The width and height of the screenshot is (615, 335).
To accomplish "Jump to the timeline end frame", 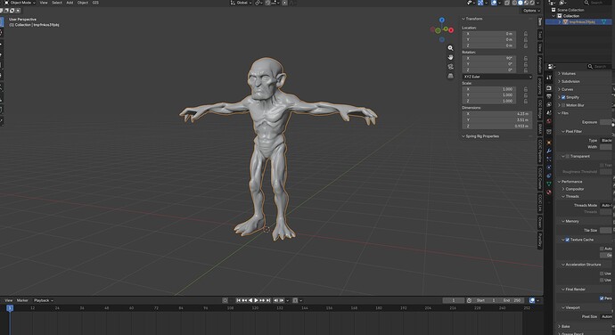I will [268, 300].
